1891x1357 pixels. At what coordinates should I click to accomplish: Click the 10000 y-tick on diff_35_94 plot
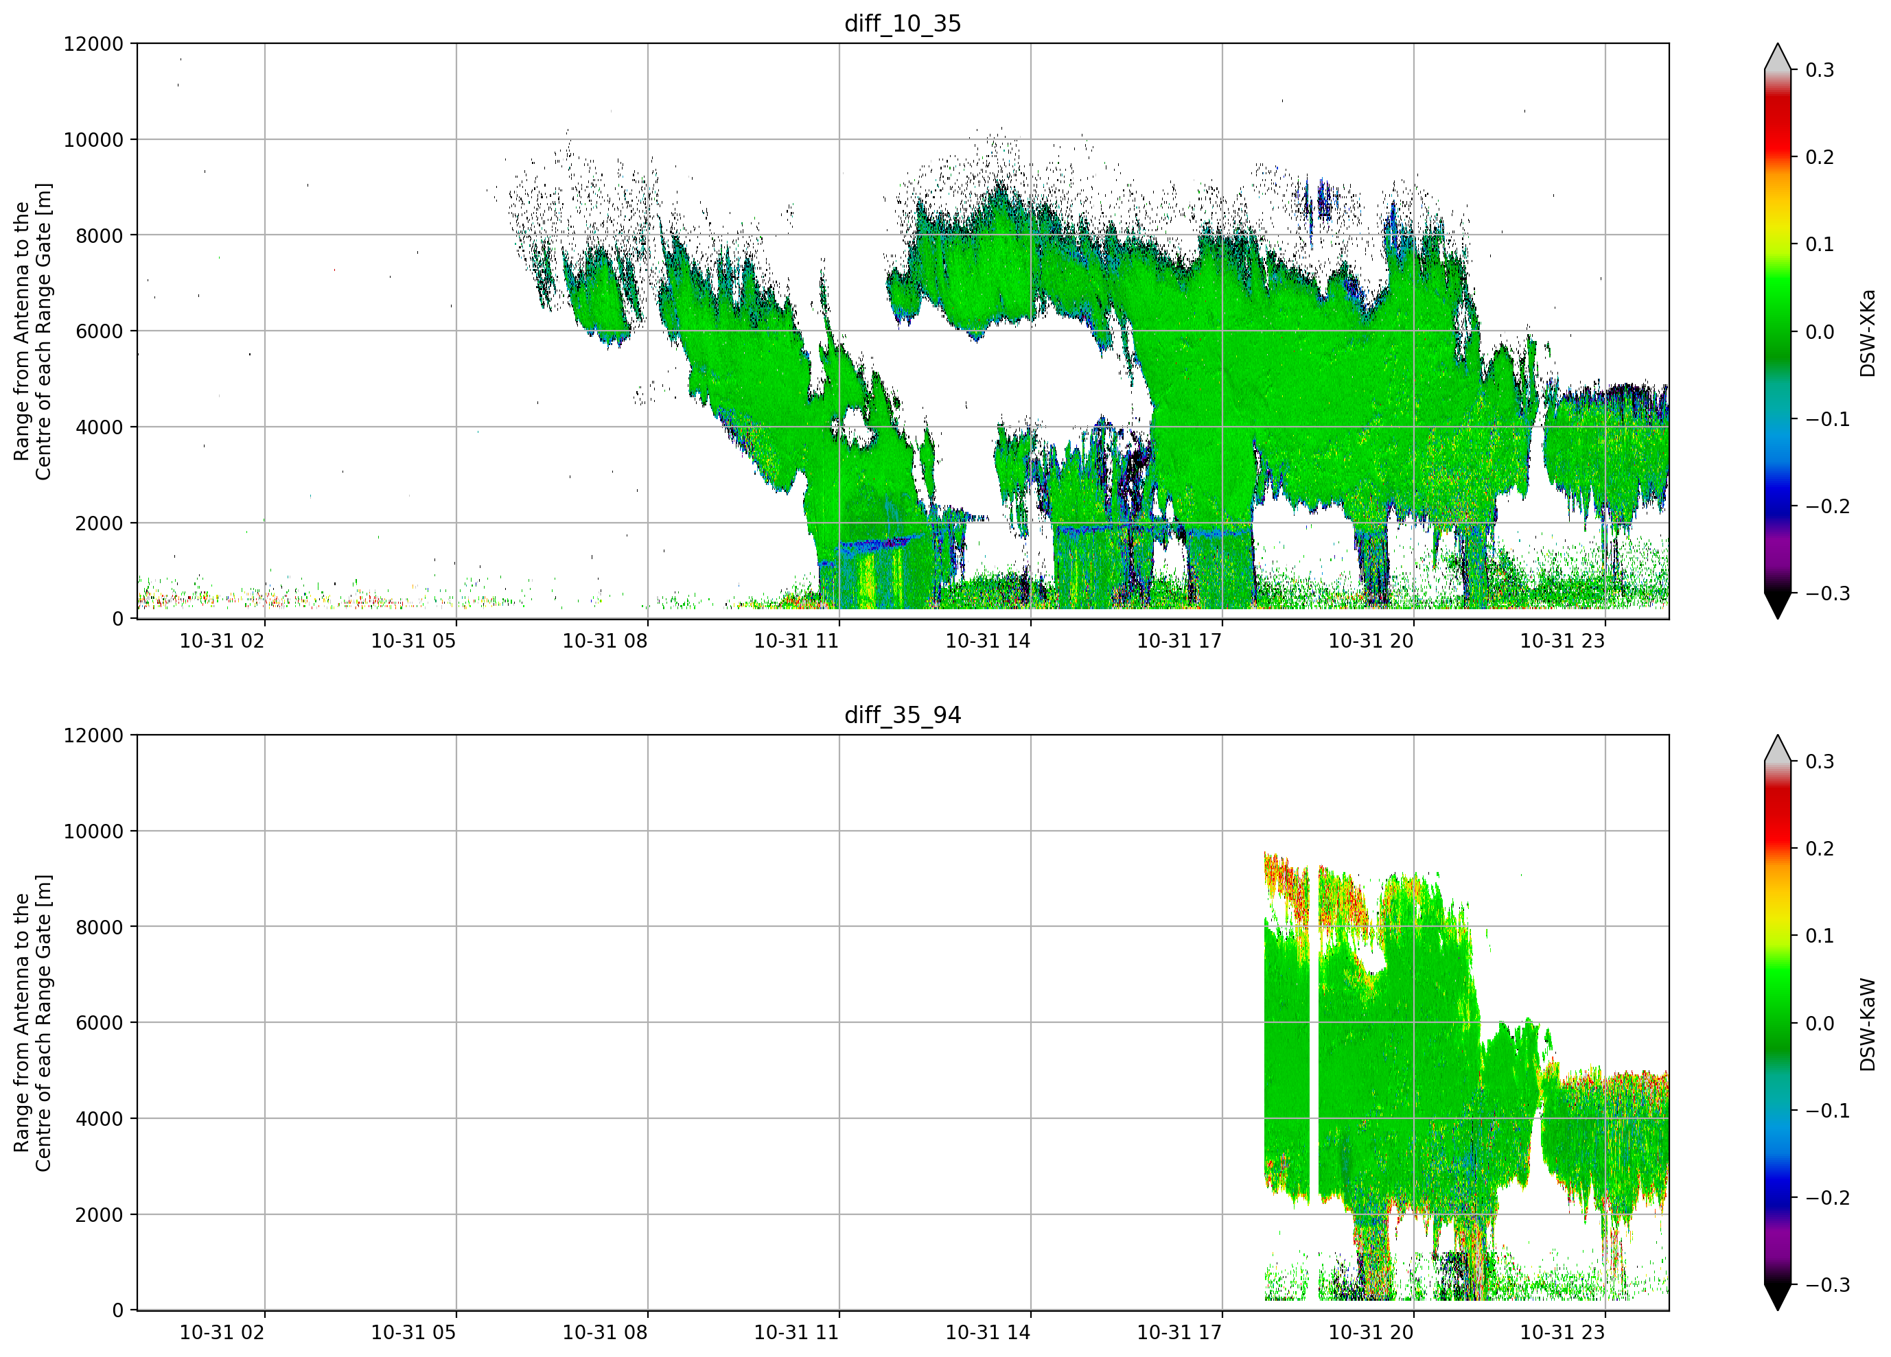pyautogui.click(x=93, y=832)
